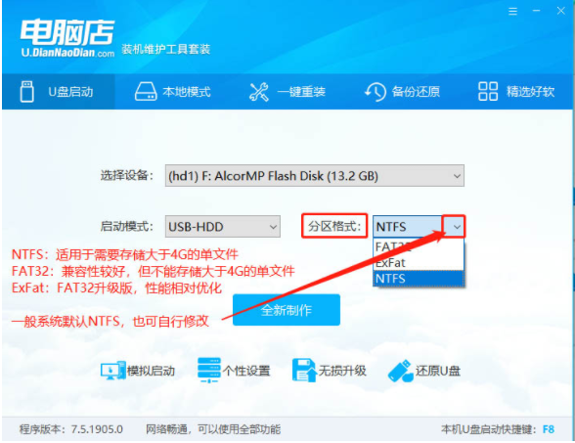Select highlighted NTFS option in list
This screenshot has height=443, width=575.
click(419, 279)
